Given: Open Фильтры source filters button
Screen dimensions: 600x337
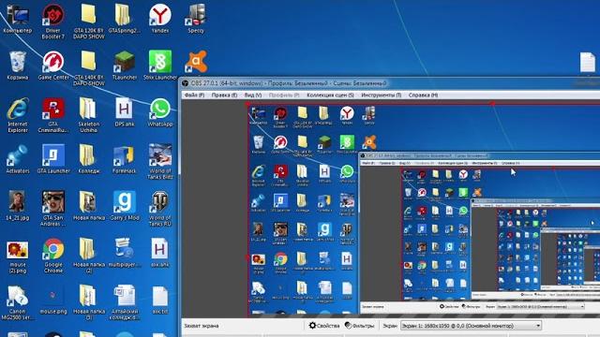Looking at the screenshot, I should [359, 326].
